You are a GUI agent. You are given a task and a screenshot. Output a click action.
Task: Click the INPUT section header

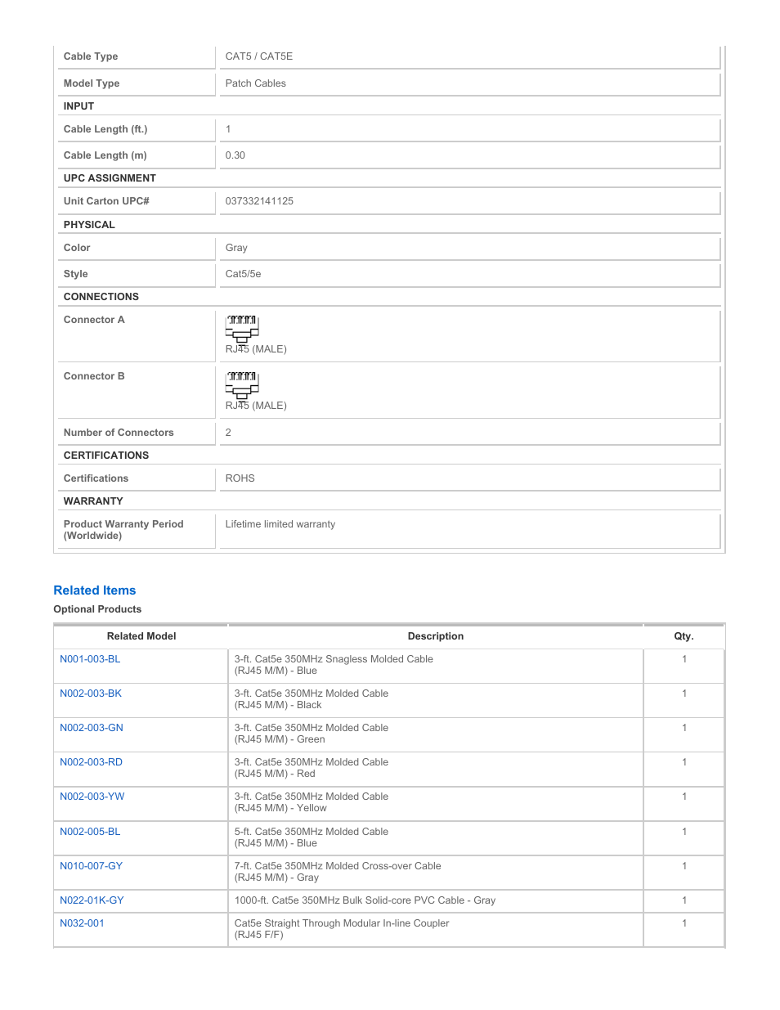point(78,106)
